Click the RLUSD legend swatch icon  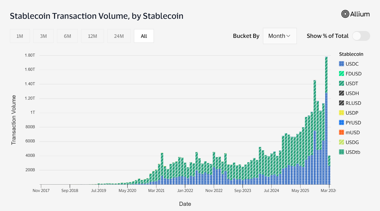[x=341, y=103]
